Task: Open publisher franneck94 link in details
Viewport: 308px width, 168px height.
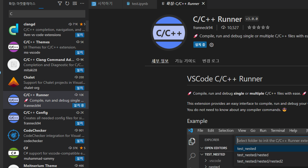Action: [203, 28]
